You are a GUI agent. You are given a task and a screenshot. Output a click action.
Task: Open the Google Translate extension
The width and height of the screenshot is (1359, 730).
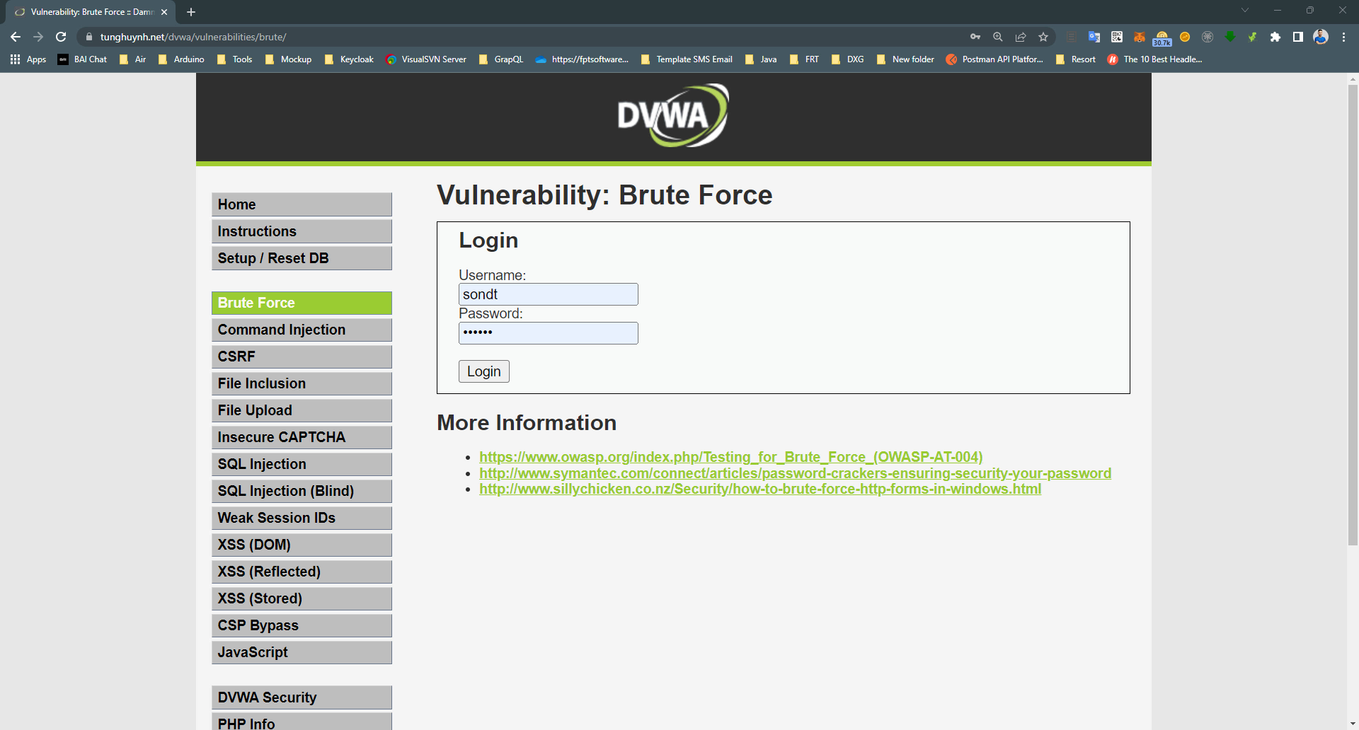pyautogui.click(x=1094, y=37)
